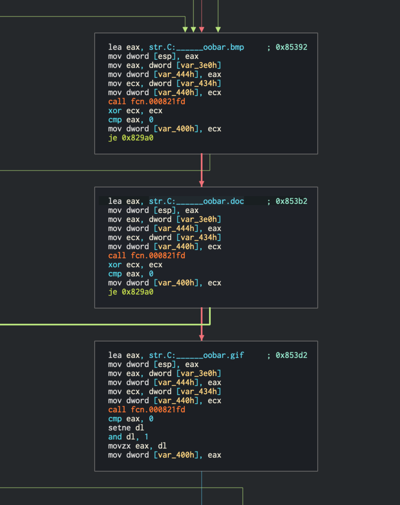The width and height of the screenshot is (400, 505).
Task: Click call fcn.000821fd in the oobar.gif block
Action: (x=147, y=409)
